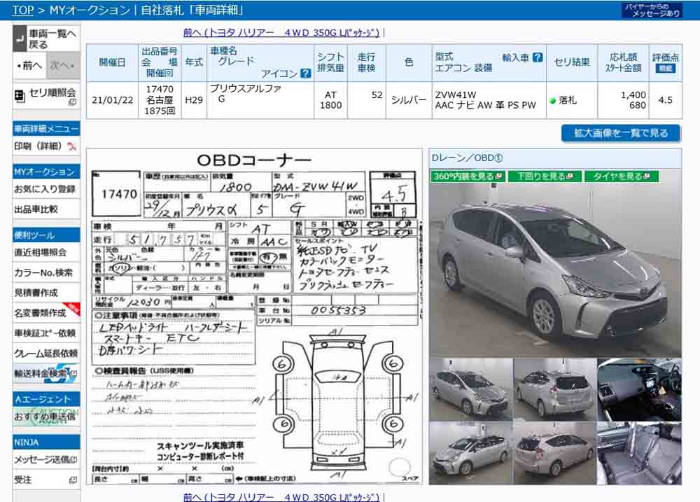This screenshot has height=502, width=700.
Task: Open 見積書作成 in the sidebar
Action: tap(46, 293)
